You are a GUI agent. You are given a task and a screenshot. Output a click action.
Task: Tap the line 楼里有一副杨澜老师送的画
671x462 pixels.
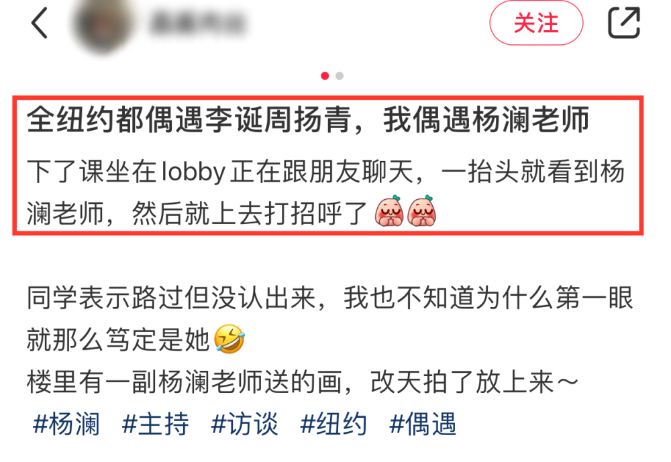tap(303, 382)
